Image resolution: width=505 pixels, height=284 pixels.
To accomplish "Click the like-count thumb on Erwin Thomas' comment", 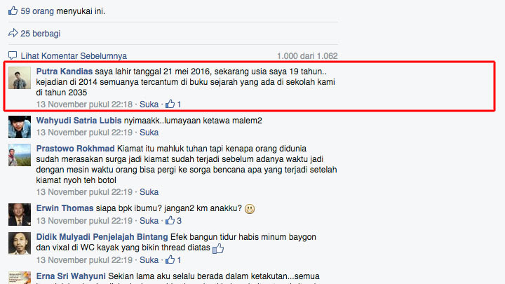I will (170, 220).
